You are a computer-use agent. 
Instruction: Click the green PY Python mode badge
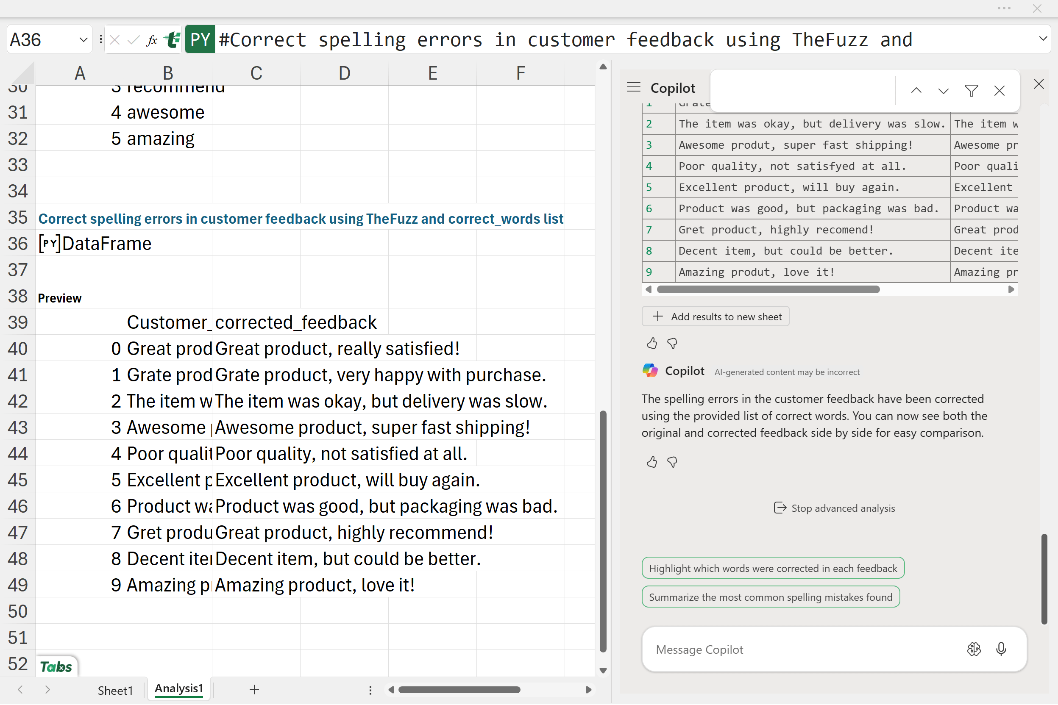point(200,40)
